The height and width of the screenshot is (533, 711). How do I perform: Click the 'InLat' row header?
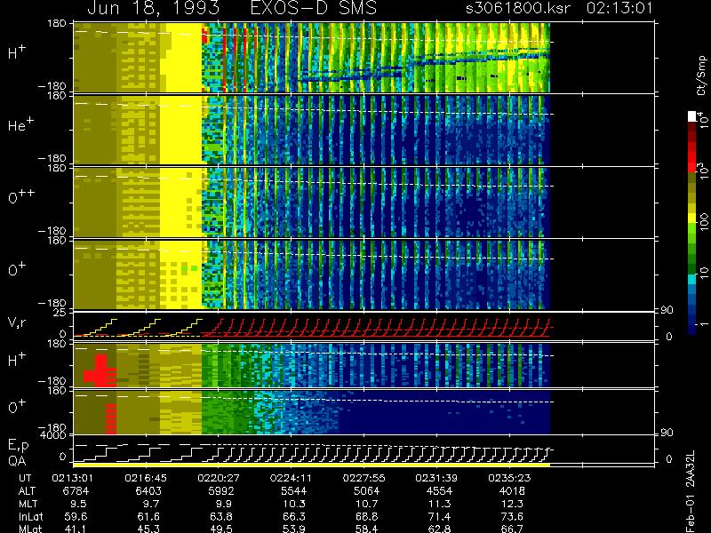[30, 517]
